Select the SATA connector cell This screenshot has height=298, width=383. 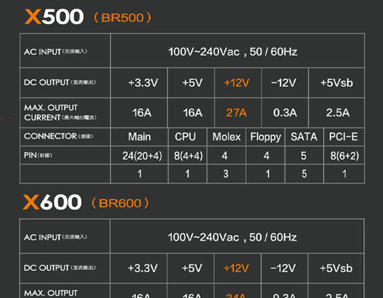click(304, 136)
